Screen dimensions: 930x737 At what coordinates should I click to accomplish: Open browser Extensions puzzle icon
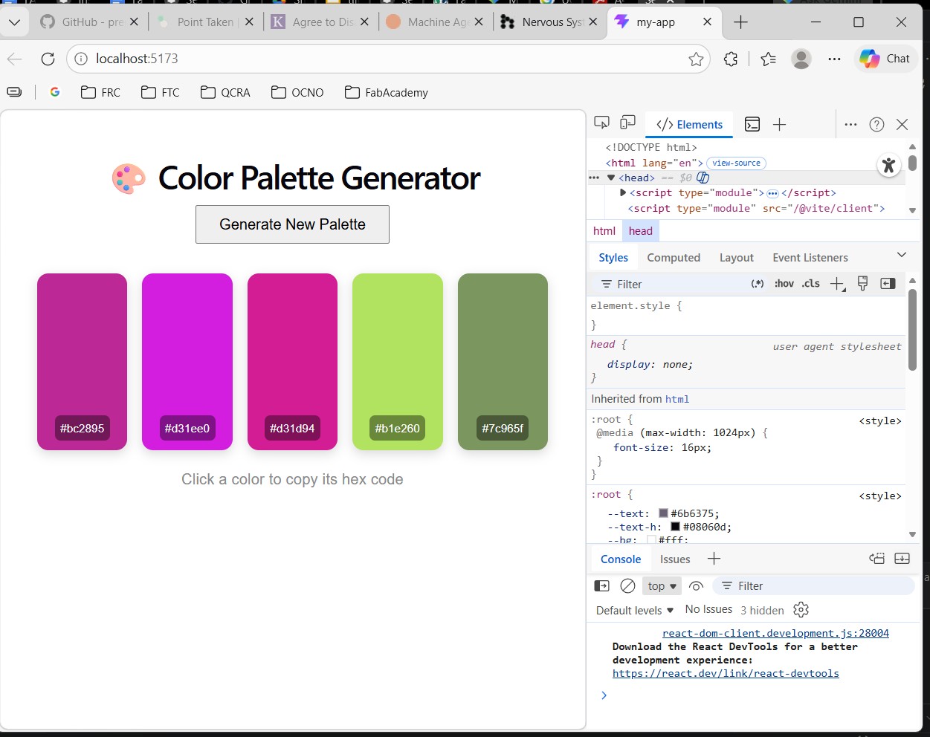tap(731, 59)
